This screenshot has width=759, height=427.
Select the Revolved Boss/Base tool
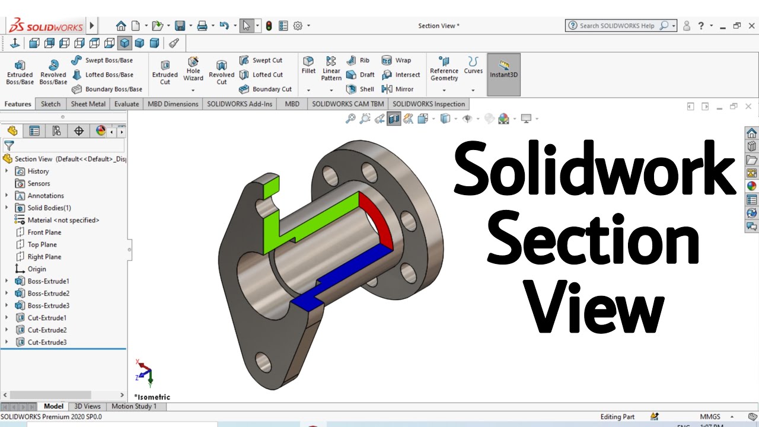(x=53, y=72)
